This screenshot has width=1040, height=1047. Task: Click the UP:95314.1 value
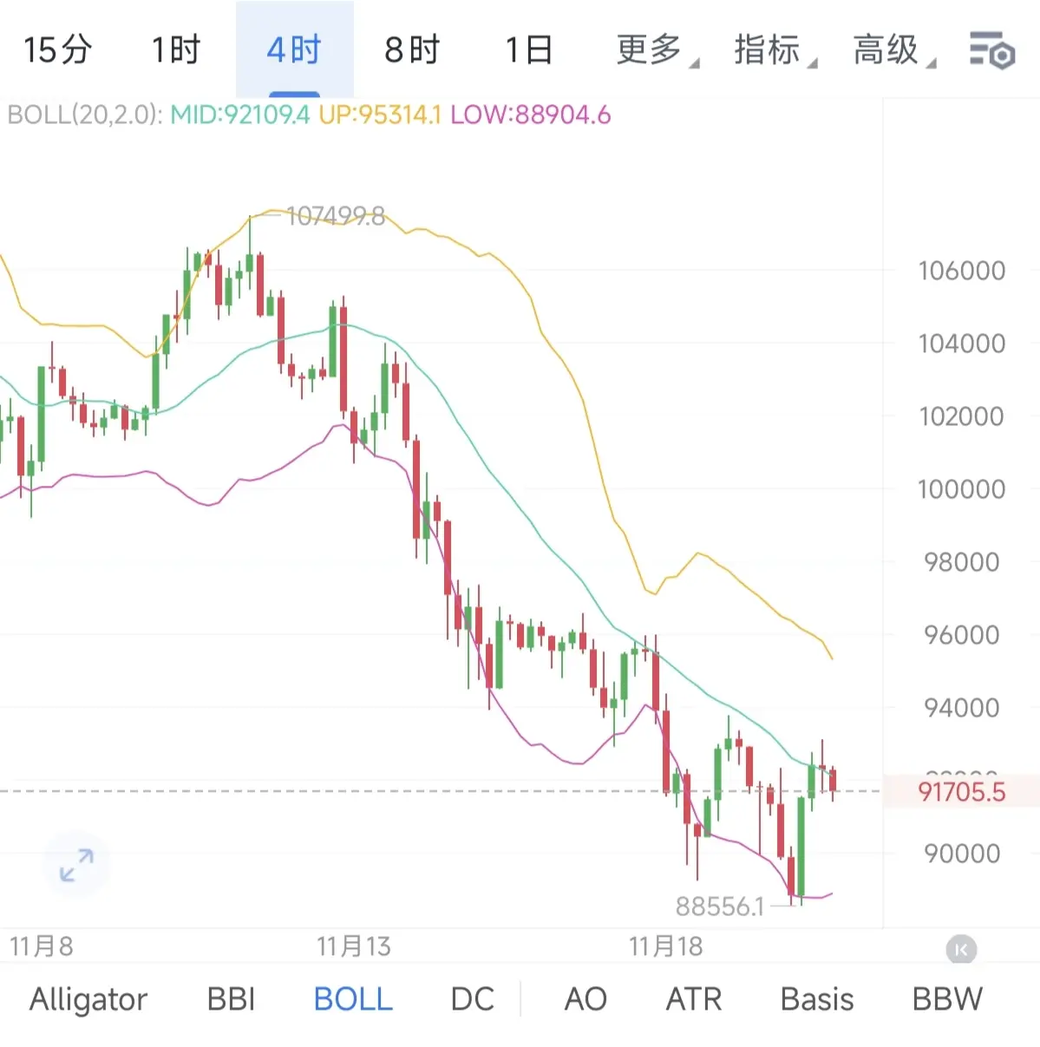tap(380, 115)
